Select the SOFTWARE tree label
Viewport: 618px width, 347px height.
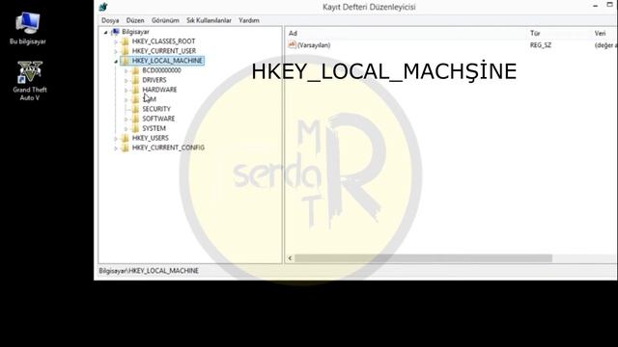[158, 119]
